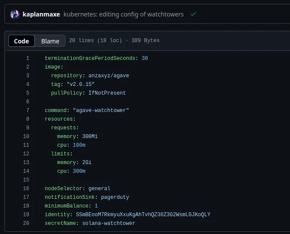Open the green commit status checkmark
The width and height of the screenshot is (290, 234).
[193, 14]
